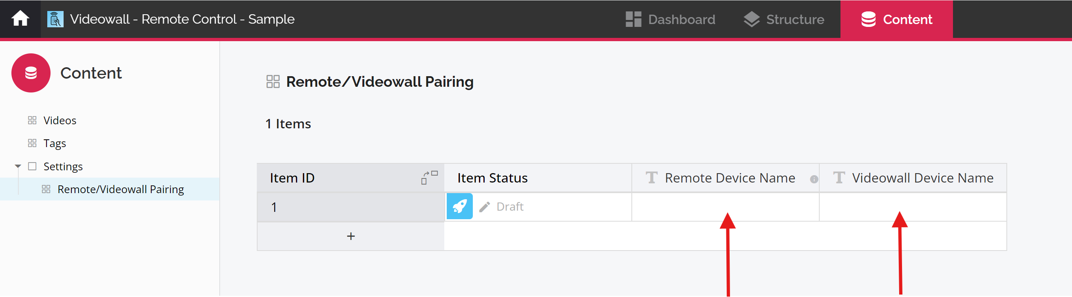The image size is (1072, 297).
Task: Click the red Content database icon
Action: pos(31,73)
